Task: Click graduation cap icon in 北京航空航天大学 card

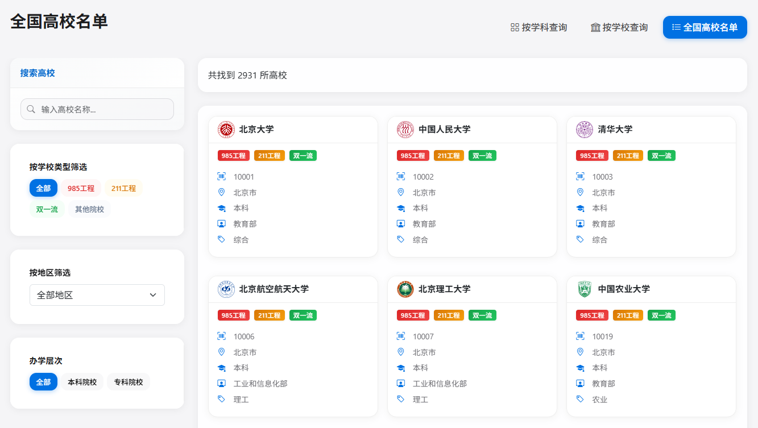Action: tap(222, 368)
